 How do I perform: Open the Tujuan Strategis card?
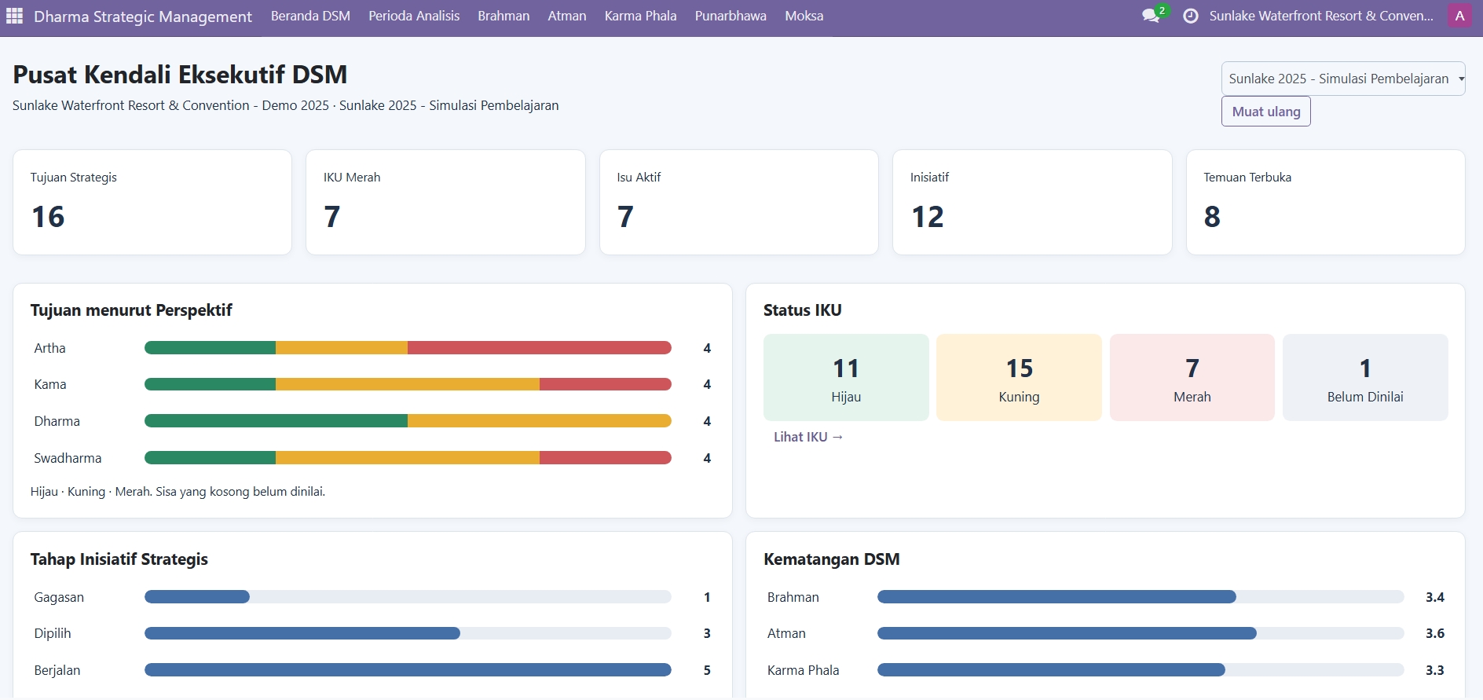tap(152, 202)
